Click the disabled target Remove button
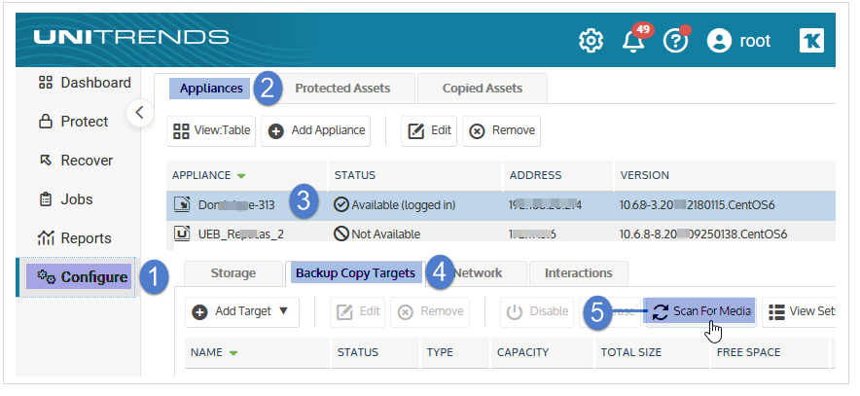The image size is (860, 396). pyautogui.click(x=430, y=312)
